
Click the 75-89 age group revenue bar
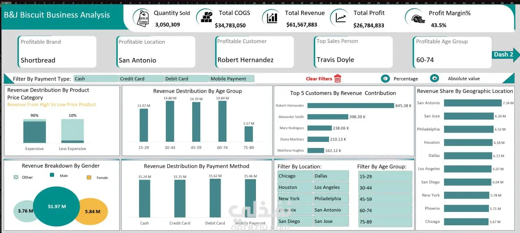tap(249, 134)
